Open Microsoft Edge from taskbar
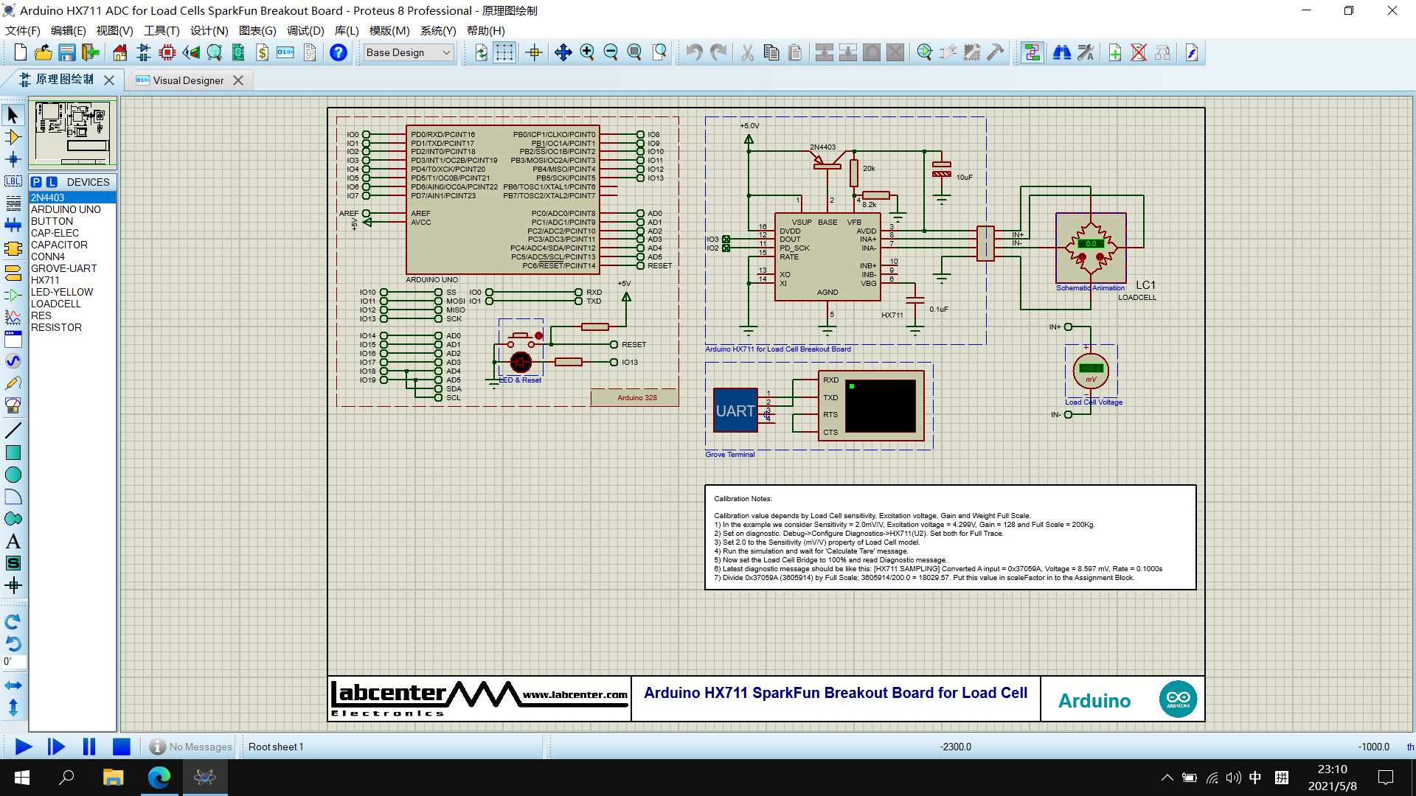Viewport: 1416px width, 796px height. 159,777
